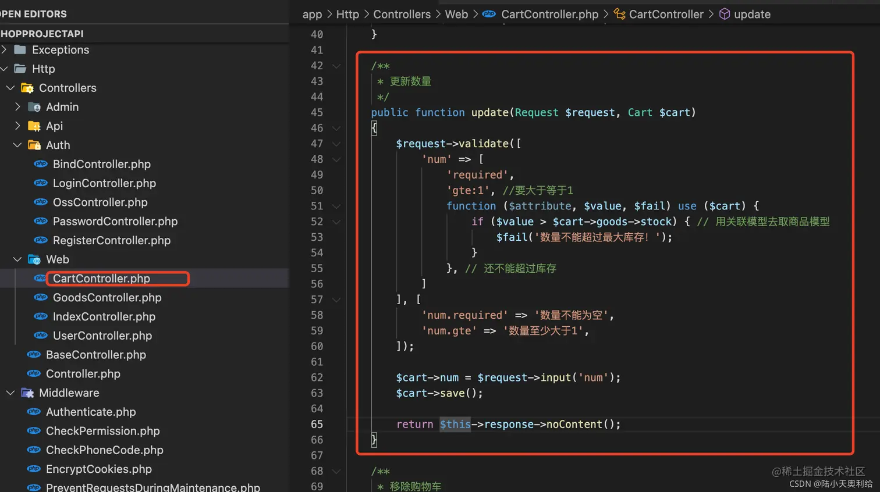Click the Web folder icon
The image size is (880, 492).
click(34, 259)
